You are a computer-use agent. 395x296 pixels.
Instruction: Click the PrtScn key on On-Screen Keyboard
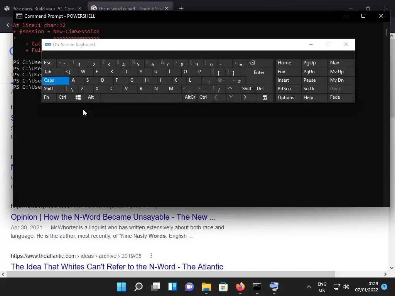pyautogui.click(x=288, y=89)
